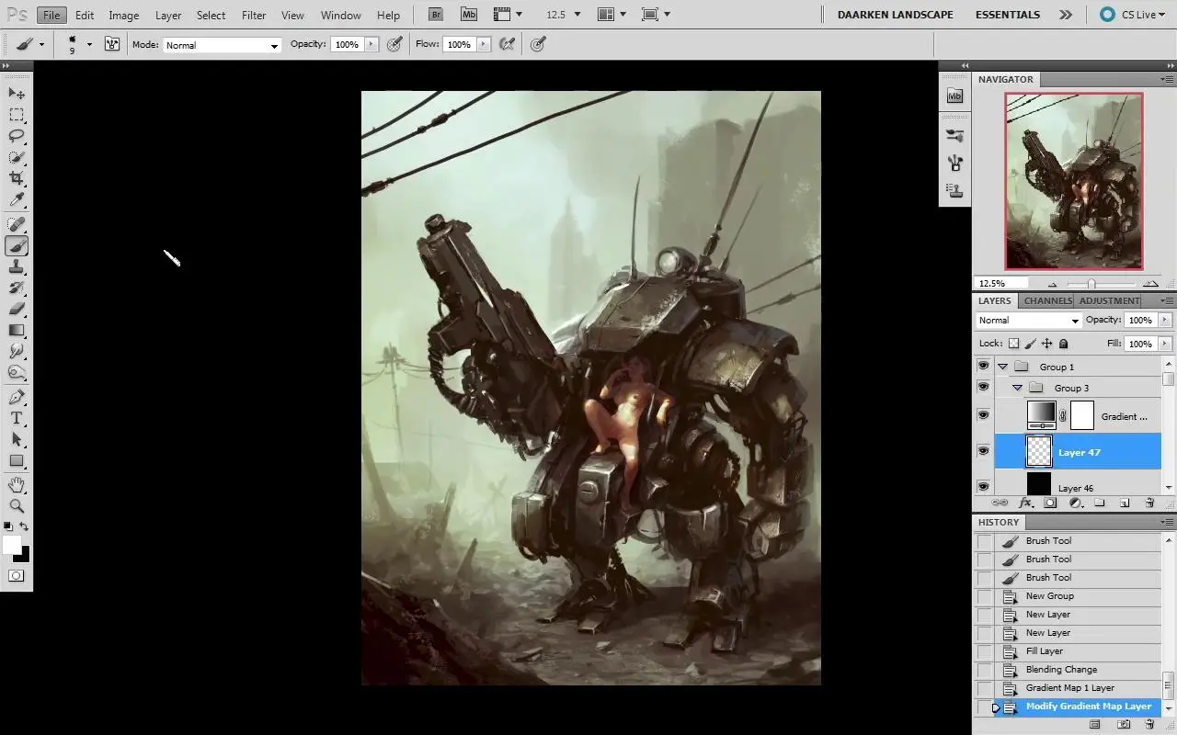Select the History Brush tool
Image resolution: width=1177 pixels, height=735 pixels.
point(17,288)
